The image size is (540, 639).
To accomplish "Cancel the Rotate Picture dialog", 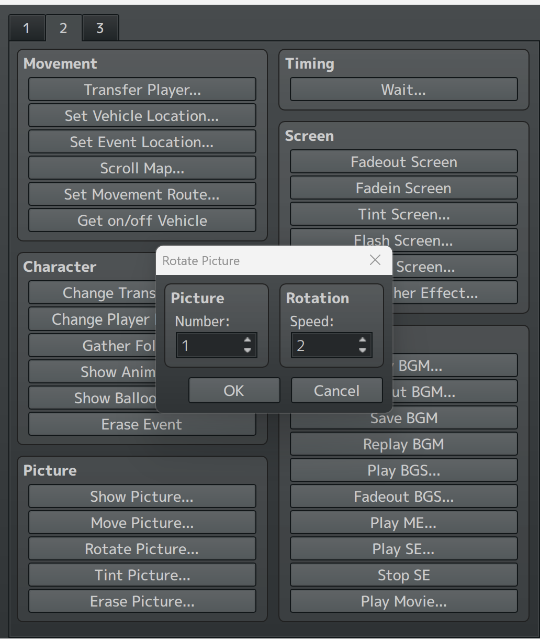I will click(x=336, y=391).
